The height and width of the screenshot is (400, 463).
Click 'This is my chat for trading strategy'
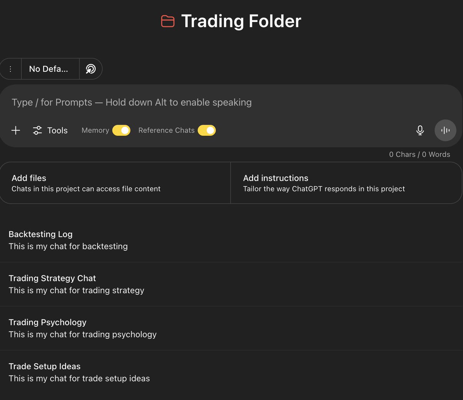pos(76,290)
